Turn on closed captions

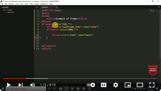[x=104, y=85]
